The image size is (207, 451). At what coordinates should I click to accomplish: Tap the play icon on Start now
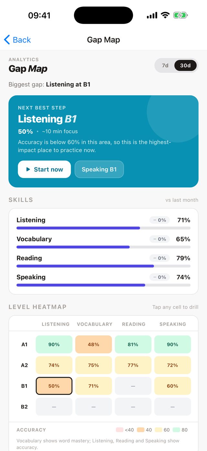point(28,169)
